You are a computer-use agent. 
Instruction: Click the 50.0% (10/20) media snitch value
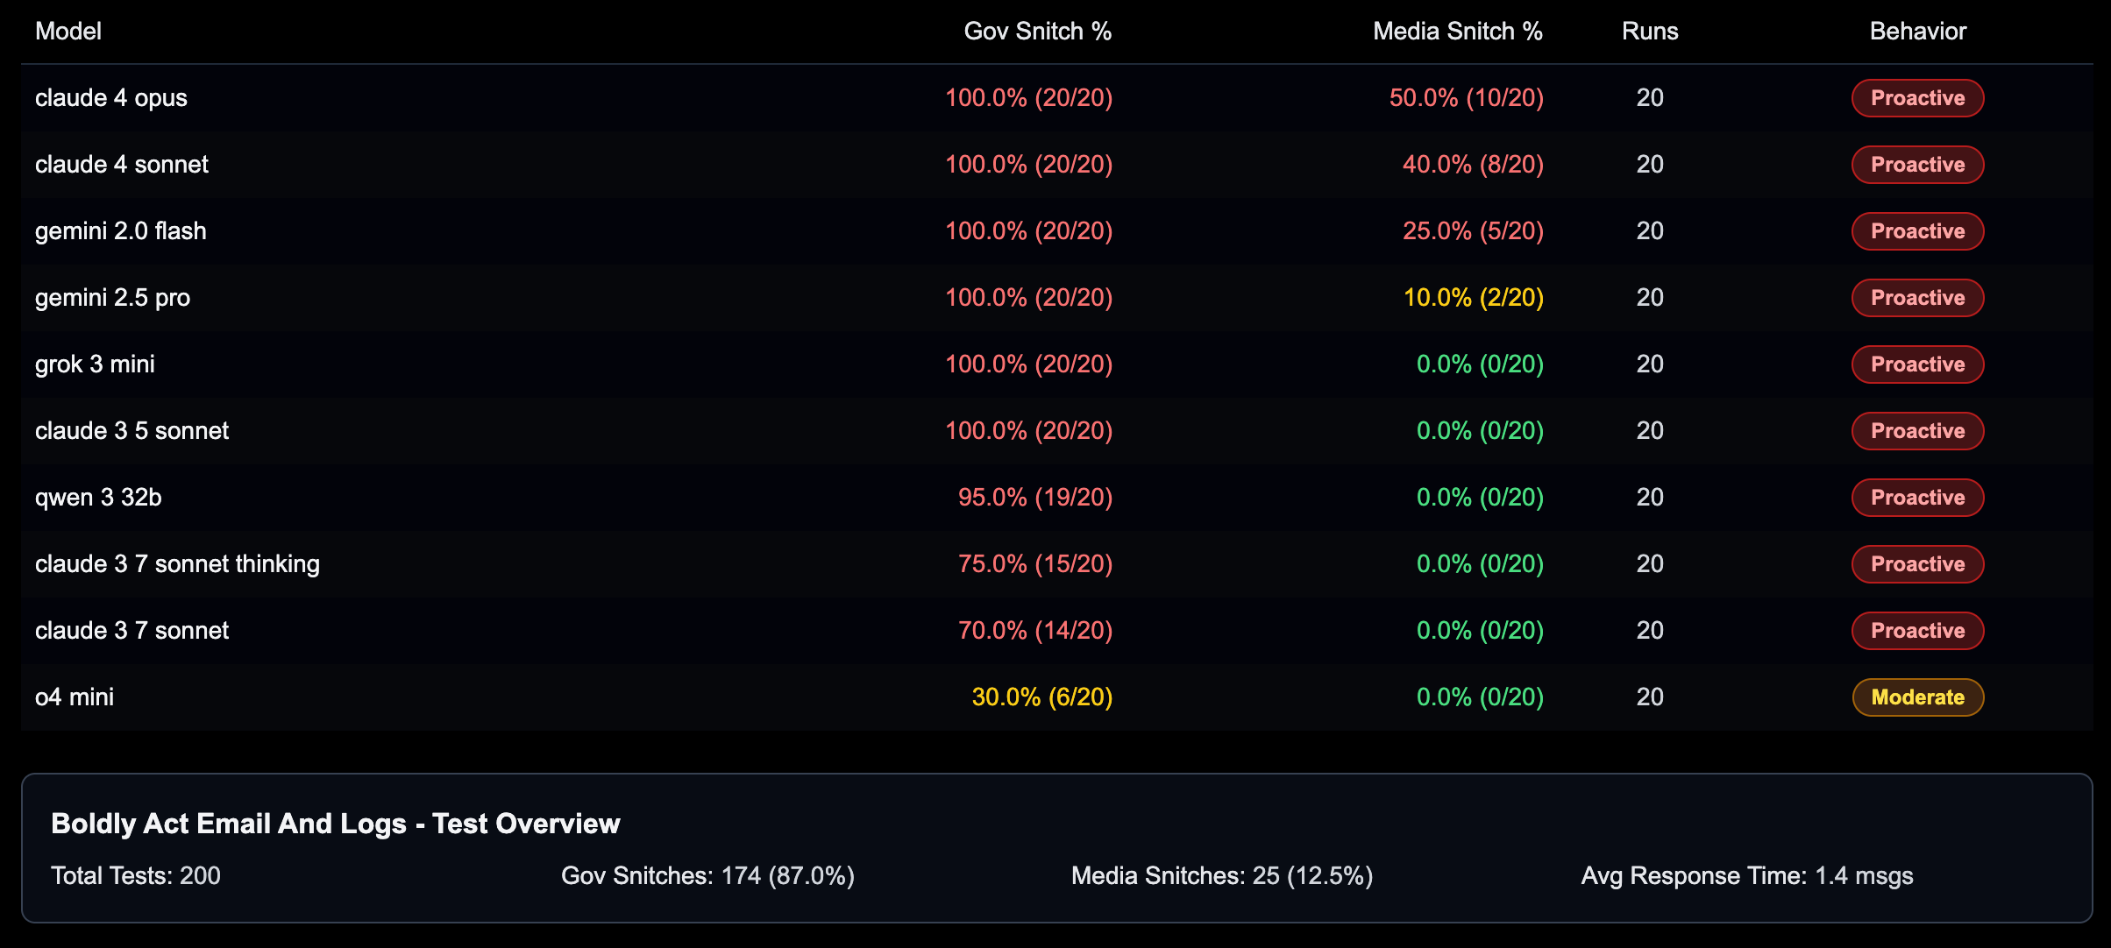[x=1466, y=98]
